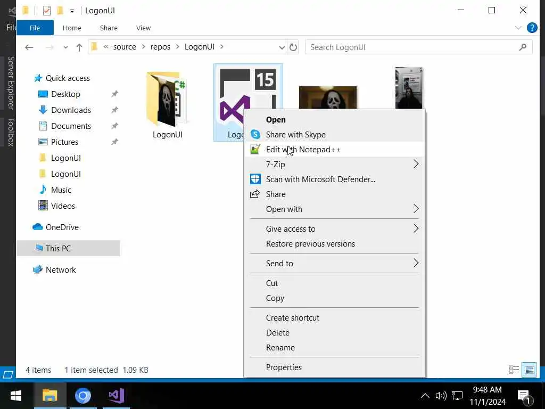Expand the Open with submenu

tap(334, 209)
